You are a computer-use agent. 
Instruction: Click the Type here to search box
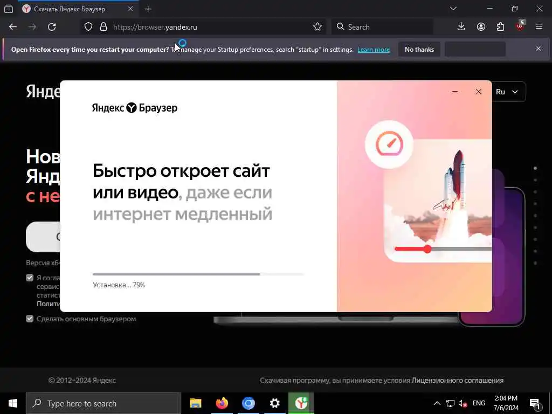(x=103, y=403)
